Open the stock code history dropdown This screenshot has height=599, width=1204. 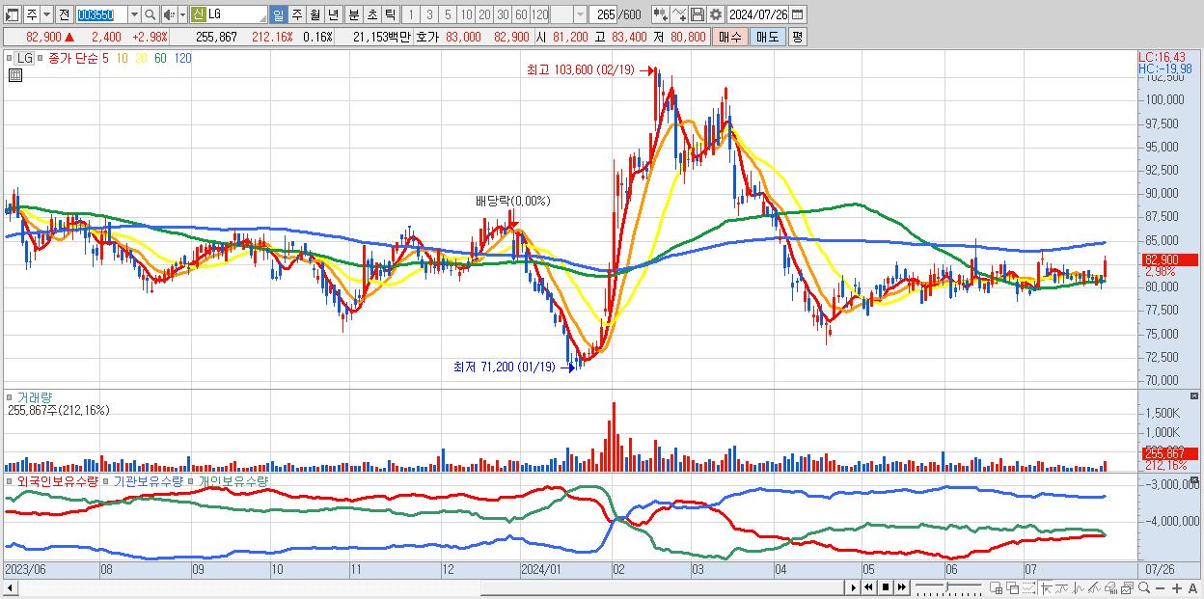pos(134,14)
